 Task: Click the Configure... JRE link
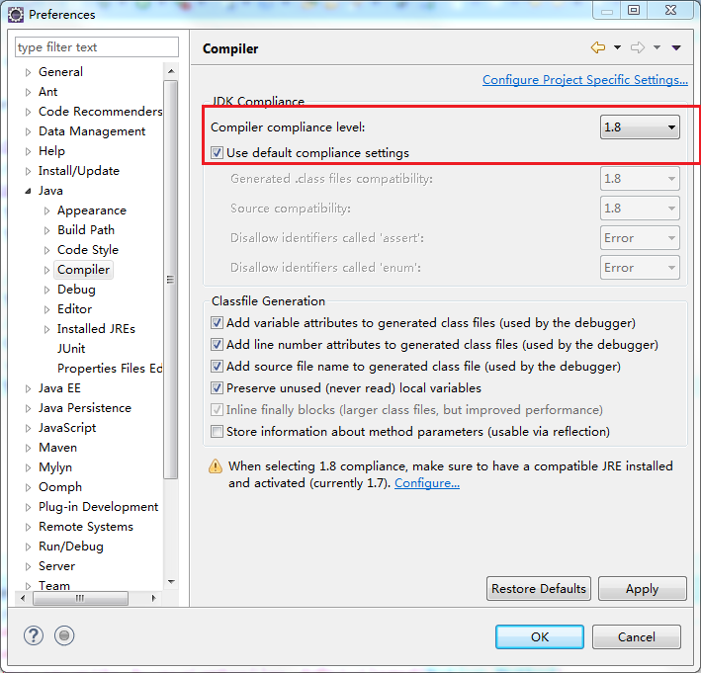[x=426, y=483]
